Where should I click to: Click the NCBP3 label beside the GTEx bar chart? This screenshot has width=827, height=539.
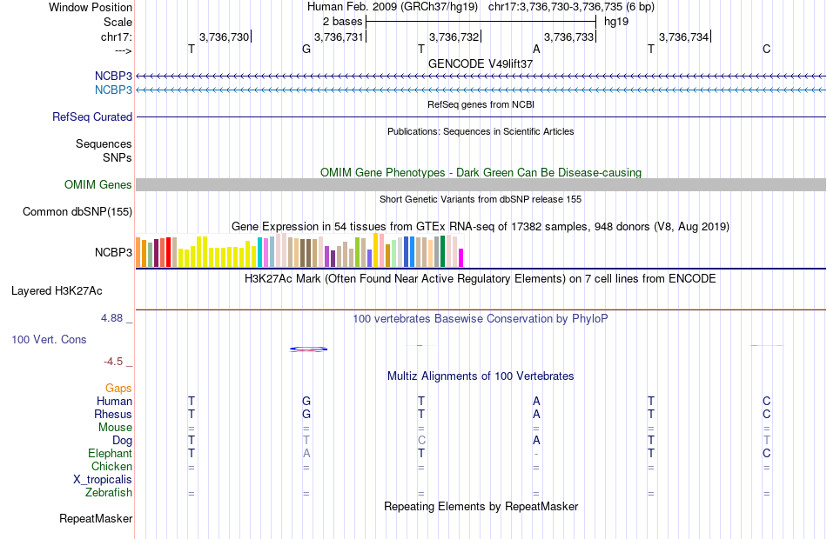click(113, 252)
